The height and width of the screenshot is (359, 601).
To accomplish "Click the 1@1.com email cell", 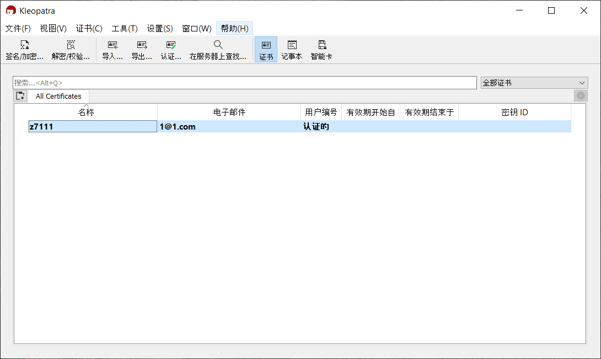I will (x=229, y=127).
